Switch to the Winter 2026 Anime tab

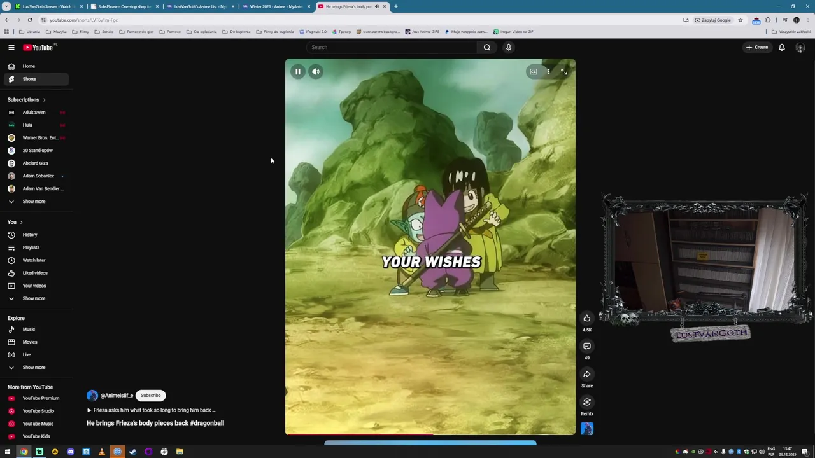tap(276, 6)
